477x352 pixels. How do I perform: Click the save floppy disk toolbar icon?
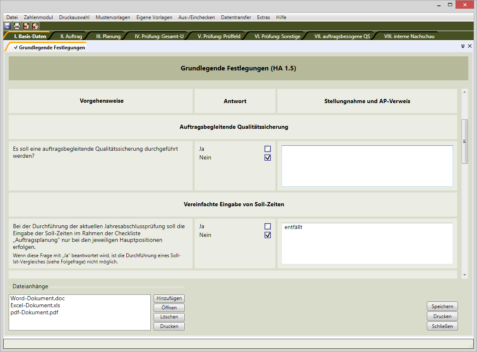coord(7,26)
